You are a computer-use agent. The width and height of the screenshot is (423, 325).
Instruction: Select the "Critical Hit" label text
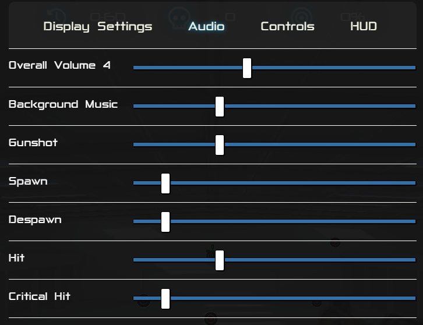point(40,296)
